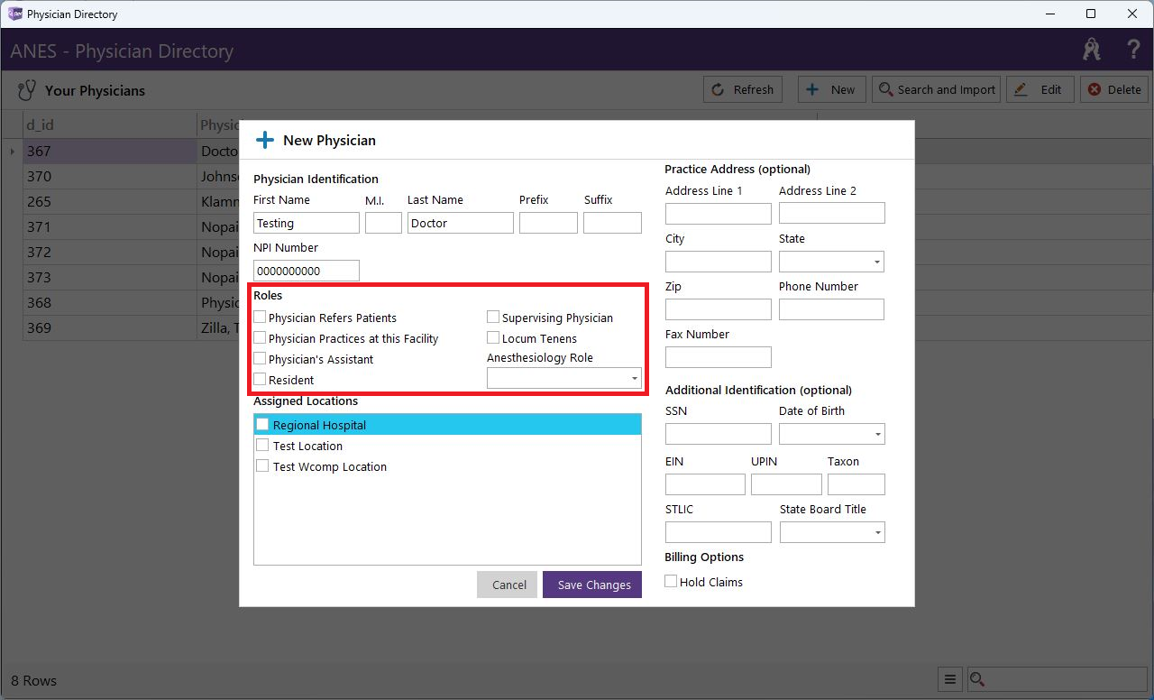This screenshot has width=1154, height=700.
Task: Enable Physician's Assistant role
Action: tap(261, 359)
